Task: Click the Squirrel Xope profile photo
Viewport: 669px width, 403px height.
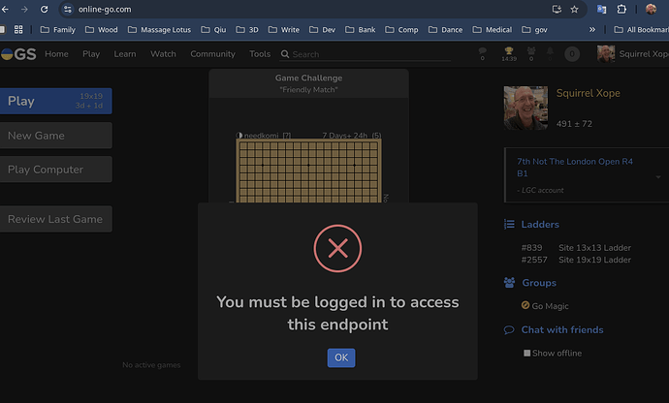Action: pos(526,108)
